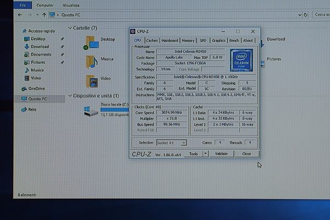
Task: Click the pin icon next to Desktop
Action: point(62,38)
